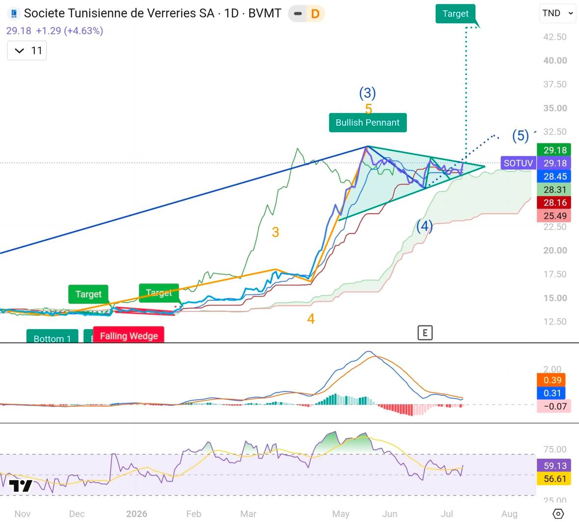Click the orange 0.39 MACD value label

(x=552, y=380)
